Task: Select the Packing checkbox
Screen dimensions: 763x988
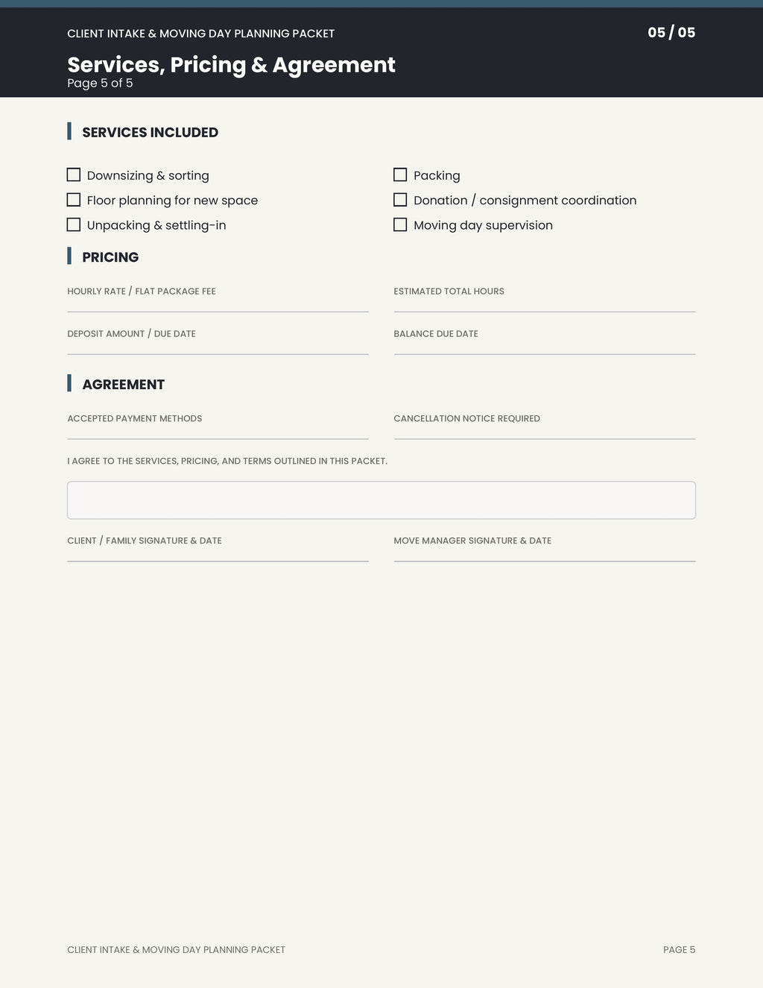Action: [x=400, y=174]
